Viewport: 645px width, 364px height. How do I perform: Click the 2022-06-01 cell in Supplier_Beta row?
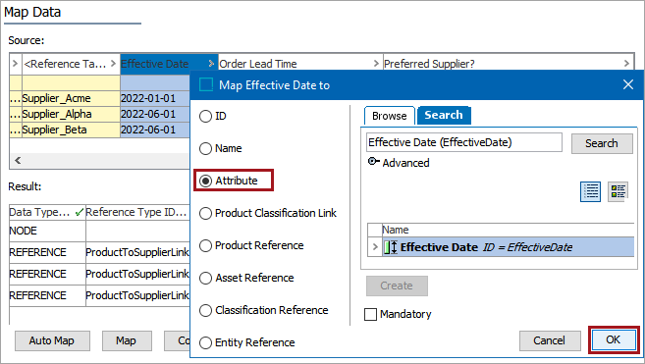[x=155, y=130]
